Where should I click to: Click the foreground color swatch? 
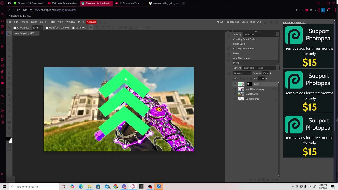[x=8, y=139]
